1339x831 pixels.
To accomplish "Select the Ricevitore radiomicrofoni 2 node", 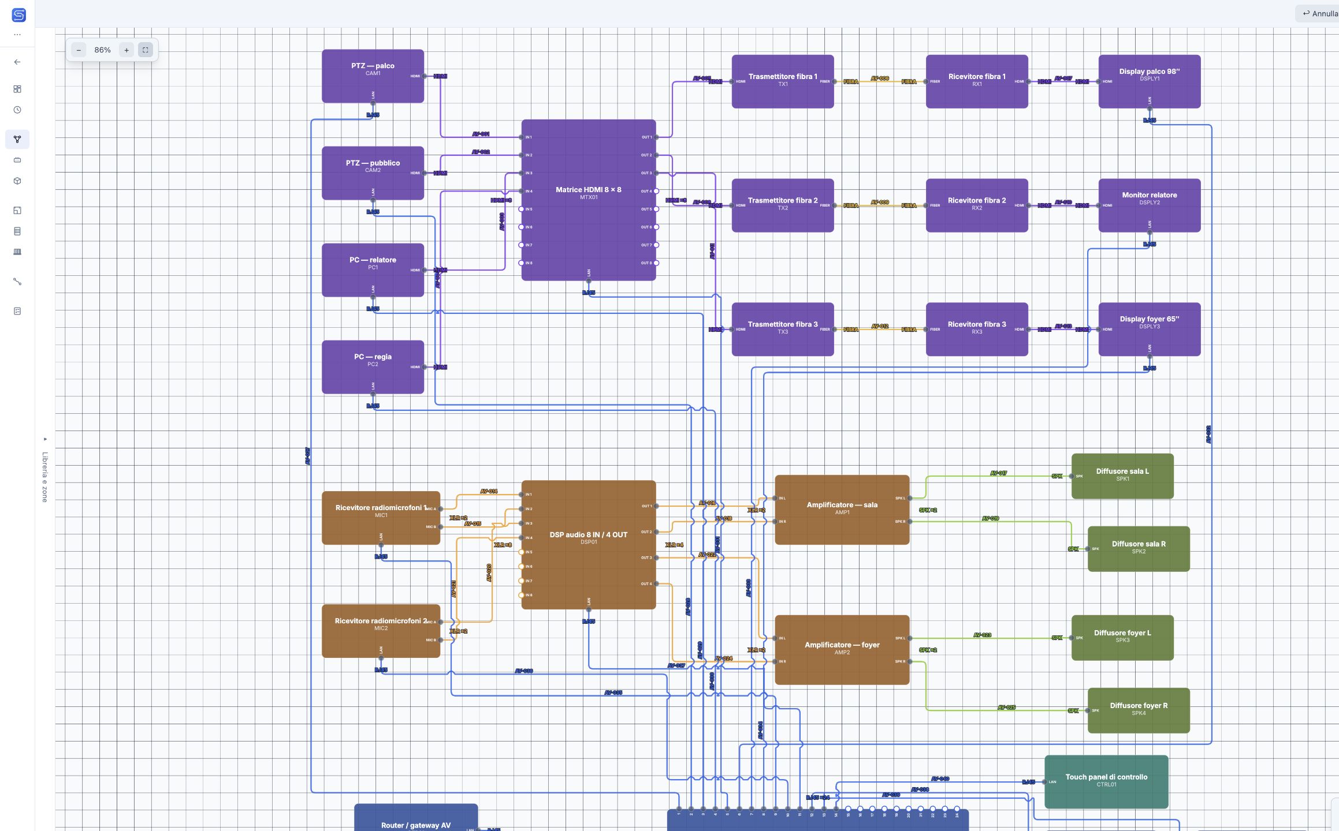I will click(x=381, y=631).
